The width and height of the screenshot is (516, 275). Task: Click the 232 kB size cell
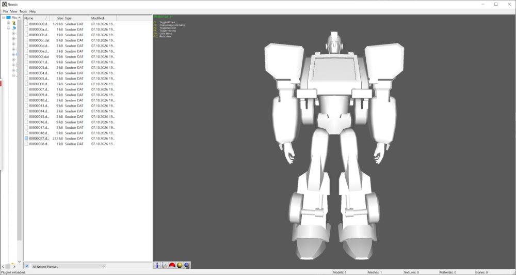point(58,139)
